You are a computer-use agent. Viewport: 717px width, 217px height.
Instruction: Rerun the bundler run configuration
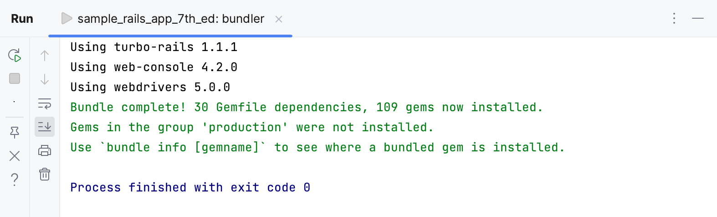(15, 56)
